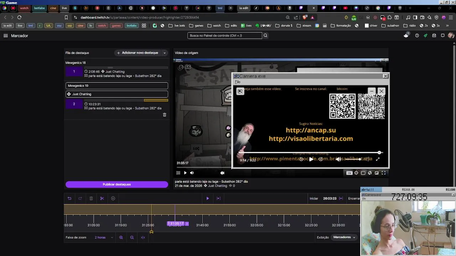Viewport: 456px width, 256px height.
Task: Mute the source video volume
Action: (x=192, y=173)
